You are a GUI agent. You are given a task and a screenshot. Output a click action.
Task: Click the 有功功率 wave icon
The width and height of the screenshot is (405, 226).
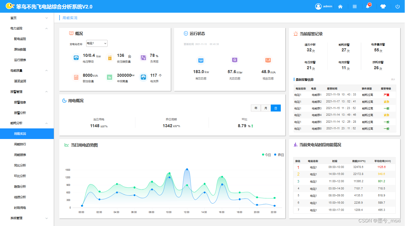(x=201, y=60)
